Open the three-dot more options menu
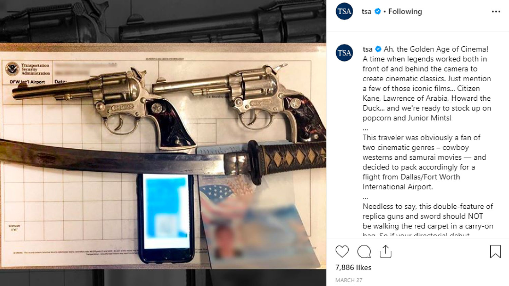Image resolution: width=509 pixels, height=286 pixels. pyautogui.click(x=496, y=12)
